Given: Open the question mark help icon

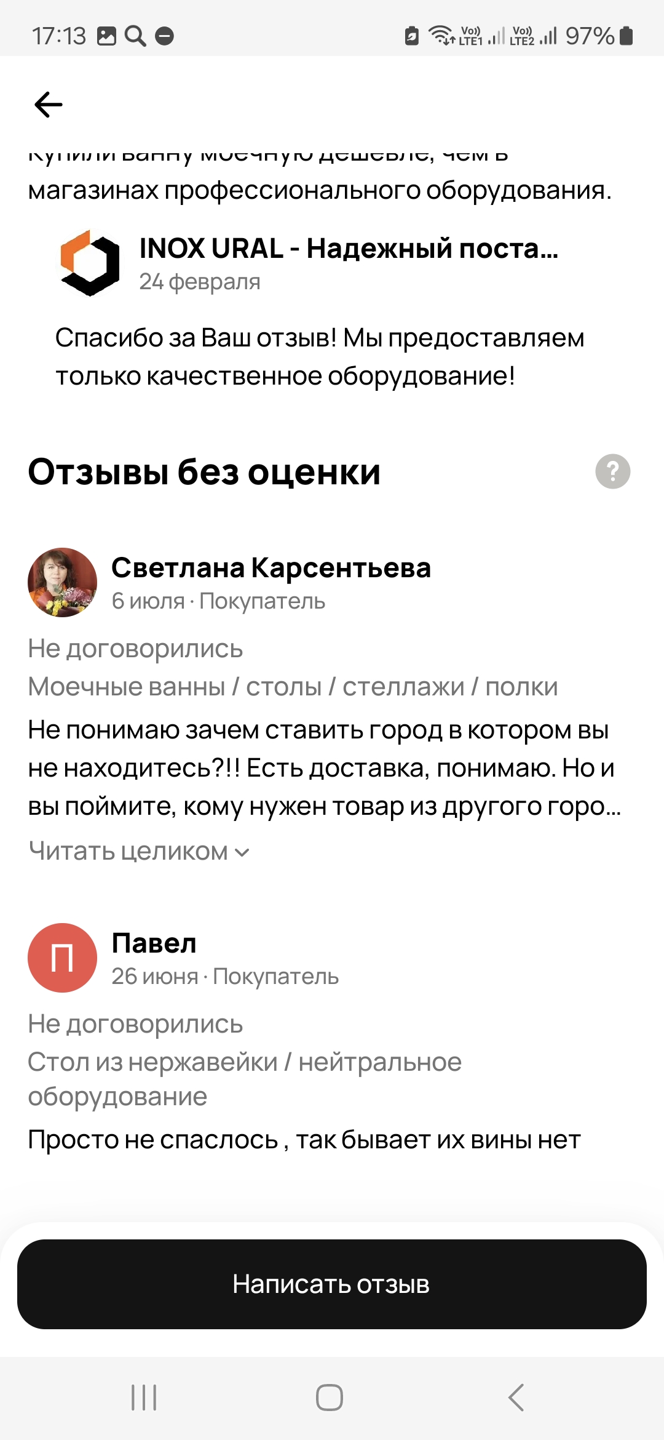Looking at the screenshot, I should pos(613,471).
